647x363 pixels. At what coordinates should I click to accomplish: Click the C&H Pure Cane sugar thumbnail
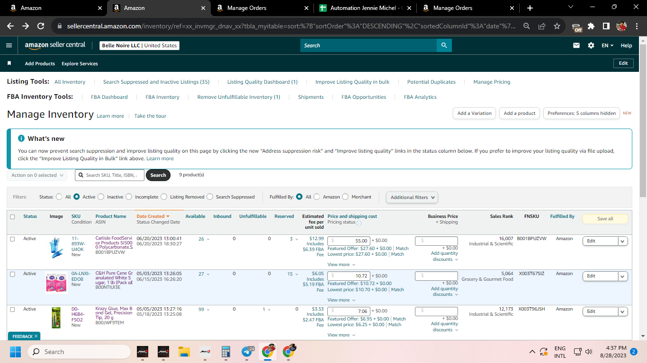56,283
